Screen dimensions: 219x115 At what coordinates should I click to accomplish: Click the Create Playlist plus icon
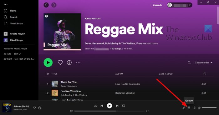pos(6,34)
